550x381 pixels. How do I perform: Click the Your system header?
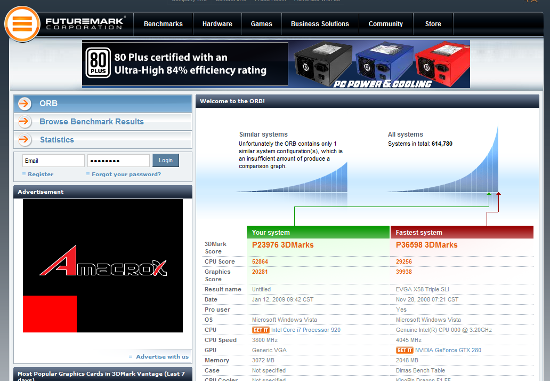point(318,233)
